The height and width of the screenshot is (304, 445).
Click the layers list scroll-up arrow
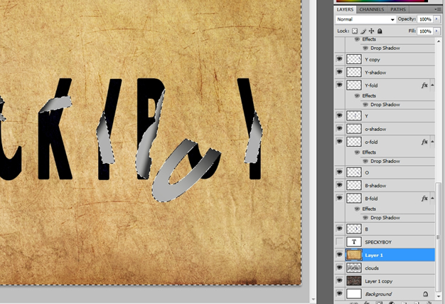coord(439,41)
